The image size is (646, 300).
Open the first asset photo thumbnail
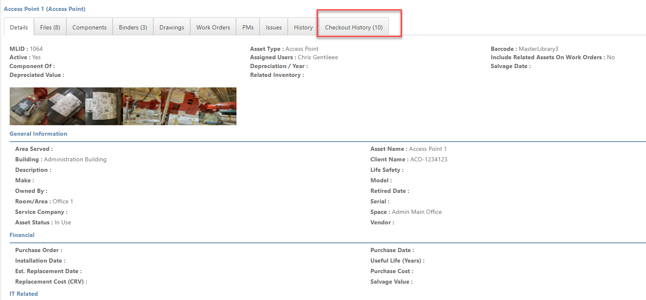[29, 106]
